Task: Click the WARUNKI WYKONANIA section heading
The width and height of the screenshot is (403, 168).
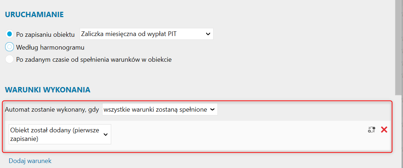Action: pyautogui.click(x=48, y=90)
